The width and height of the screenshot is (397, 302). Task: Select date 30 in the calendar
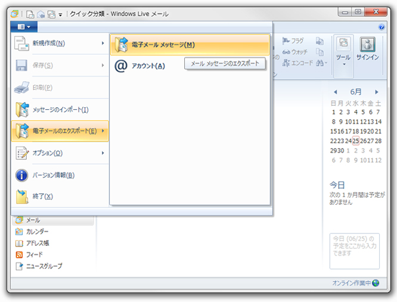click(341, 150)
